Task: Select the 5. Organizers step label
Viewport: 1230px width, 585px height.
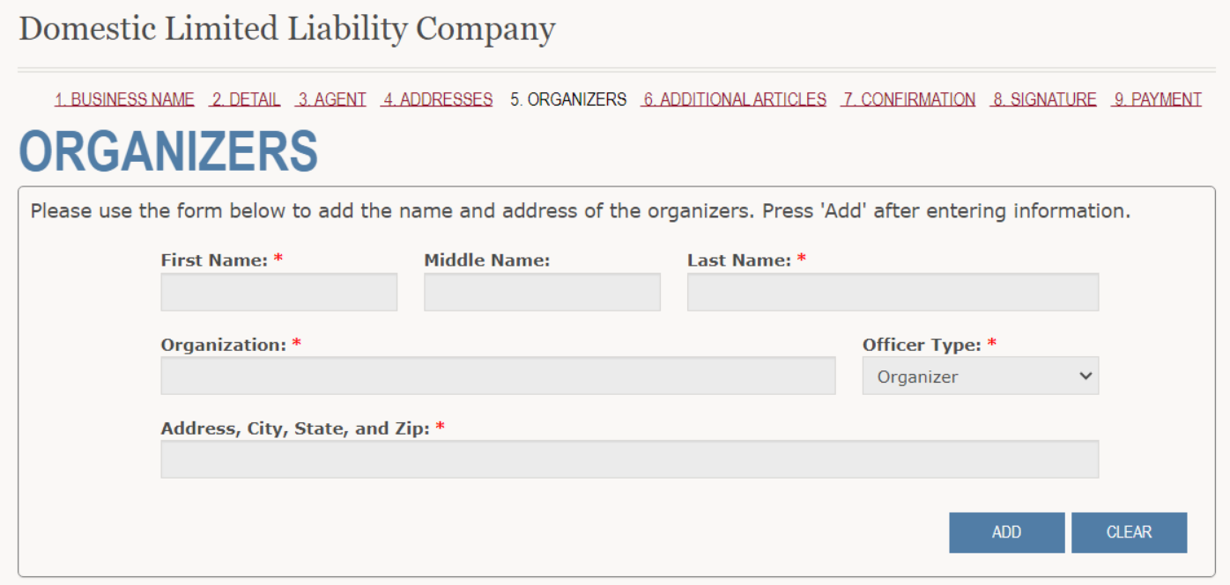Action: (x=568, y=99)
